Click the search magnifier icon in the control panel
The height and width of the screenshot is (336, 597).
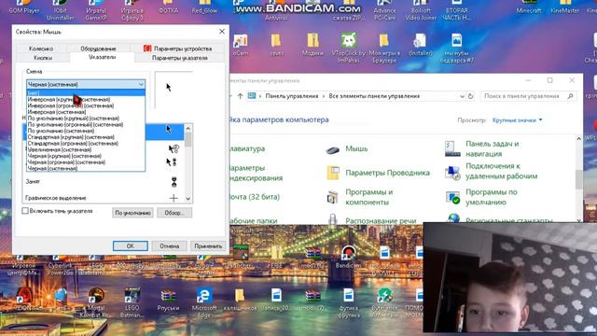coord(570,96)
